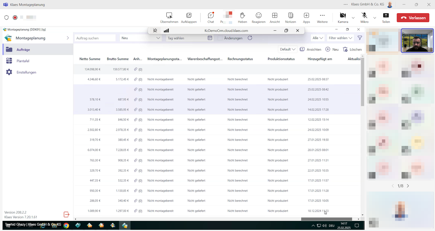435x231 pixels.
Task: Click the funnel filter icon
Action: (360, 38)
